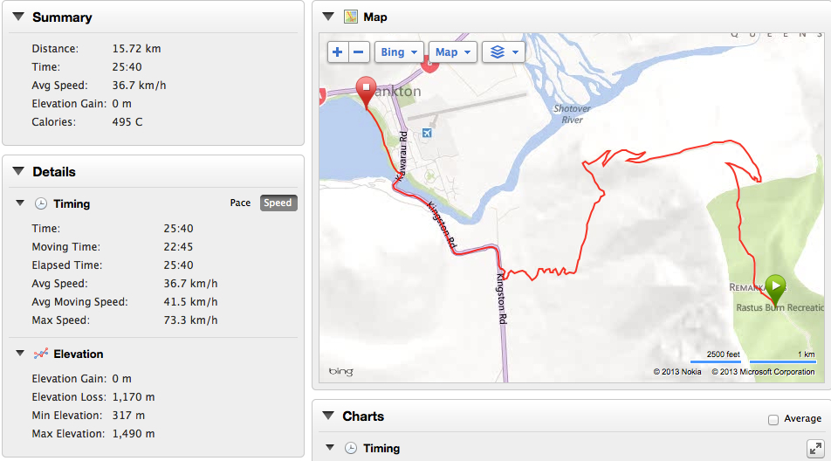Zoom out of the map
The image size is (831, 461).
[360, 52]
